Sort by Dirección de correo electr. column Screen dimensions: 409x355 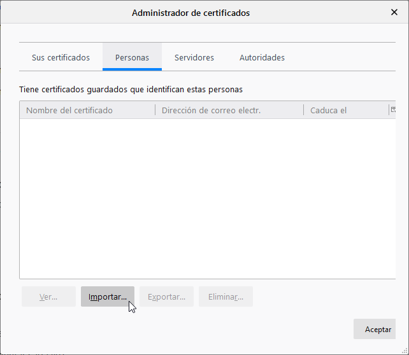[x=229, y=110]
